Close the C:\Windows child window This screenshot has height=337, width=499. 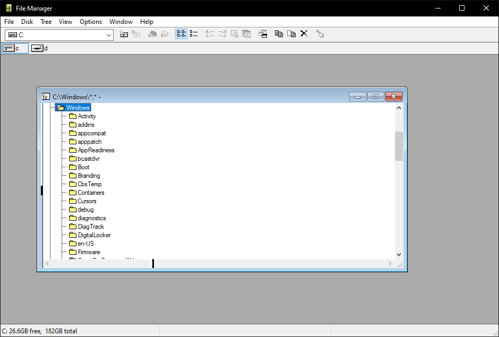(394, 97)
